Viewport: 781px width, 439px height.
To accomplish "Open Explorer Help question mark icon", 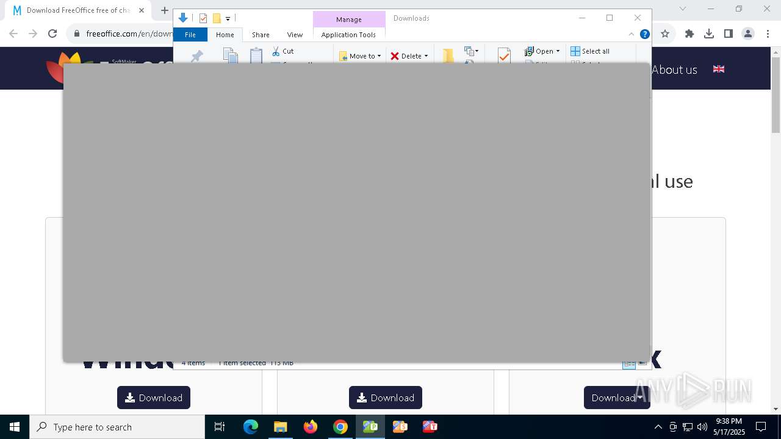I will [x=644, y=34].
